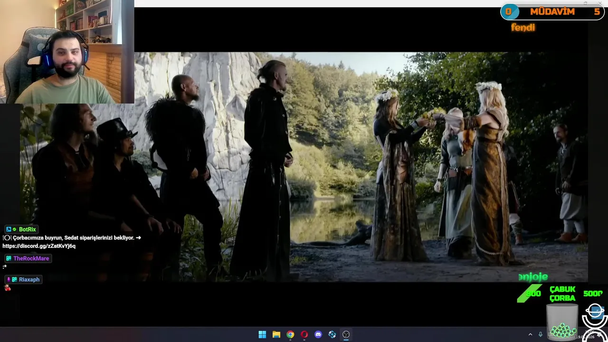The height and width of the screenshot is (342, 608).
Task: Click the green clover jar widget
Action: click(563, 322)
